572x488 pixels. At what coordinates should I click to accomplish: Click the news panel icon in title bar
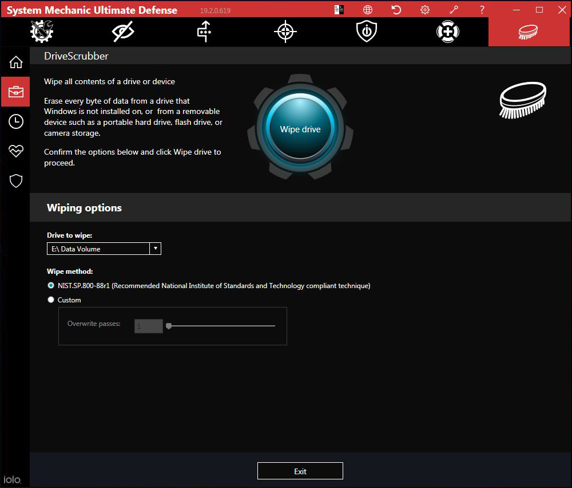339,10
